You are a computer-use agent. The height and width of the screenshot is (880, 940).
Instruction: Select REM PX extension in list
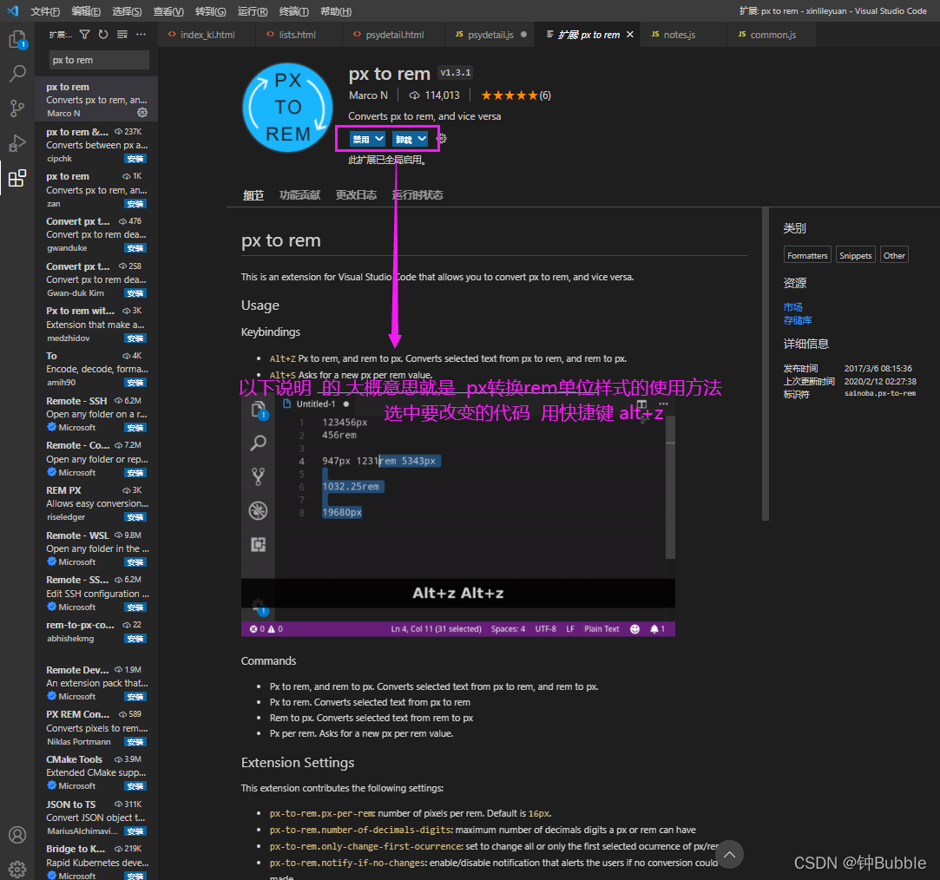pos(96,503)
